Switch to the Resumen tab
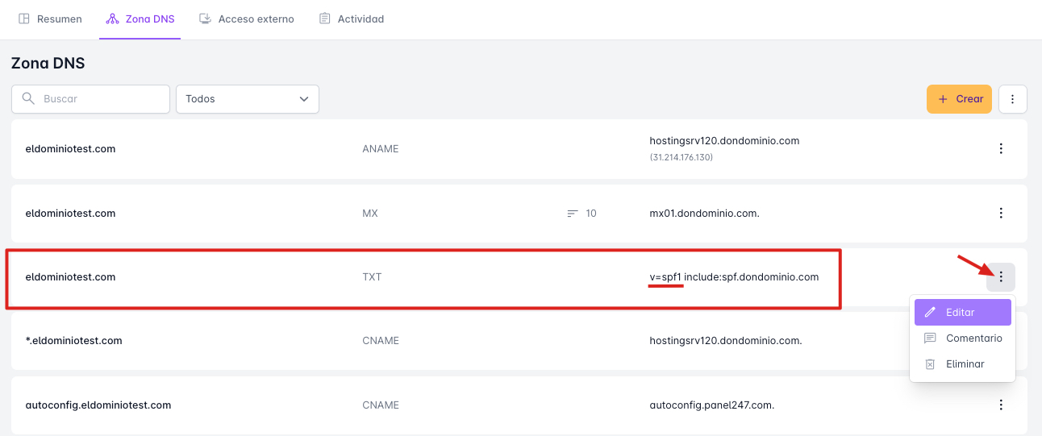Viewport: 1042px width, 436px height. pos(50,19)
